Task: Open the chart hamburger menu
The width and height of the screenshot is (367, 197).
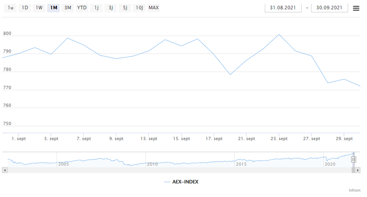Action: point(356,8)
